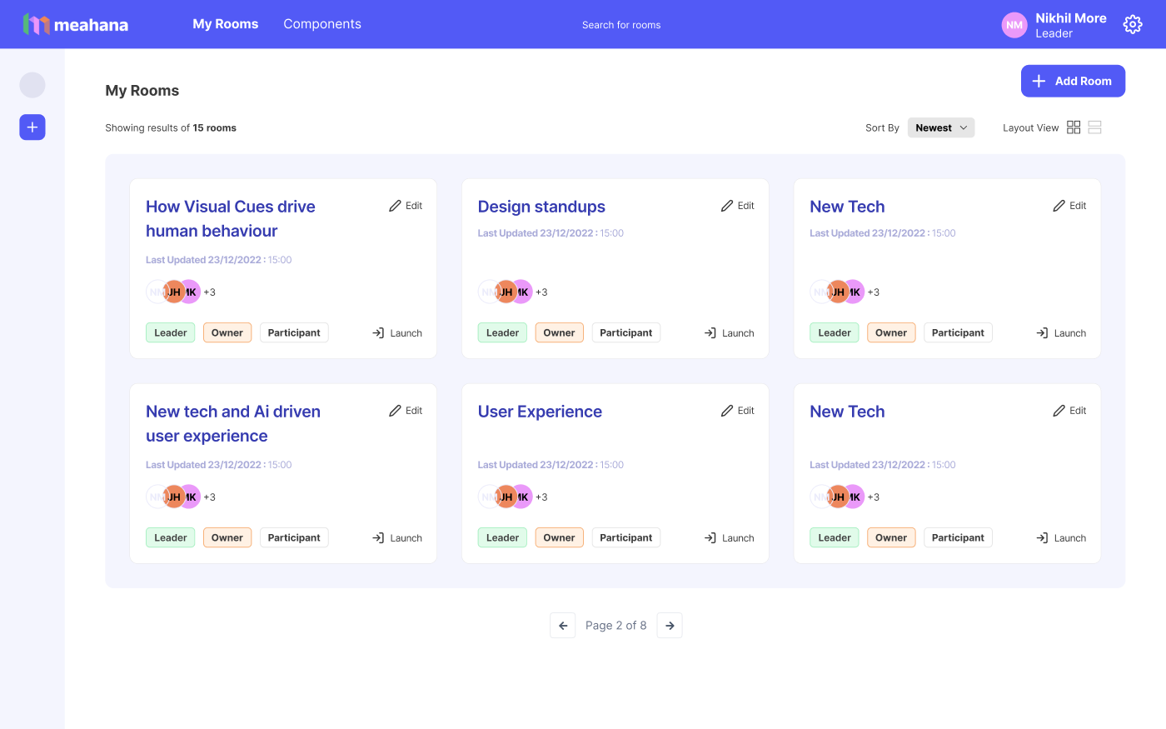Click Participant tag on New tech and Ai card

tap(294, 537)
